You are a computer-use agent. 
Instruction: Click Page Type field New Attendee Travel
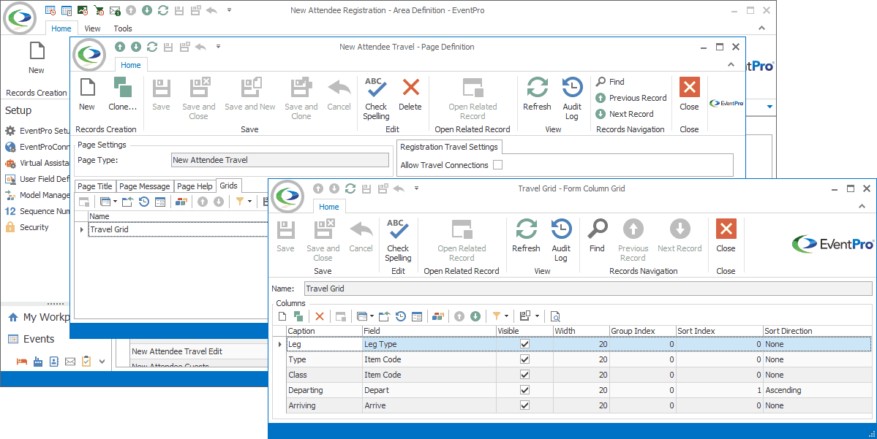tap(280, 160)
